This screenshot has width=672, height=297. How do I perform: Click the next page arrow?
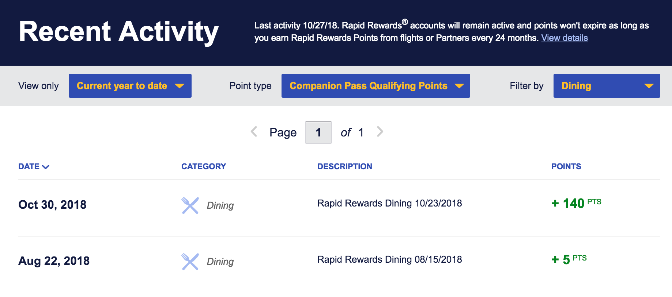click(380, 132)
